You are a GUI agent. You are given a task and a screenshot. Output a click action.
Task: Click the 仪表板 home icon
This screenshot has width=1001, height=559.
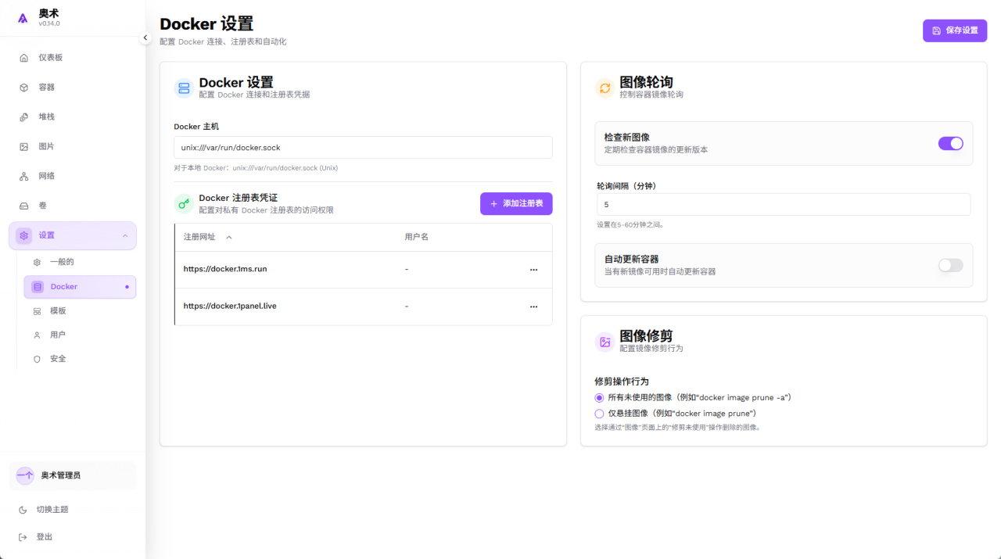24,58
